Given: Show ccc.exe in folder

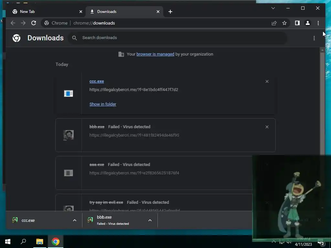Looking at the screenshot, I should click(102, 104).
